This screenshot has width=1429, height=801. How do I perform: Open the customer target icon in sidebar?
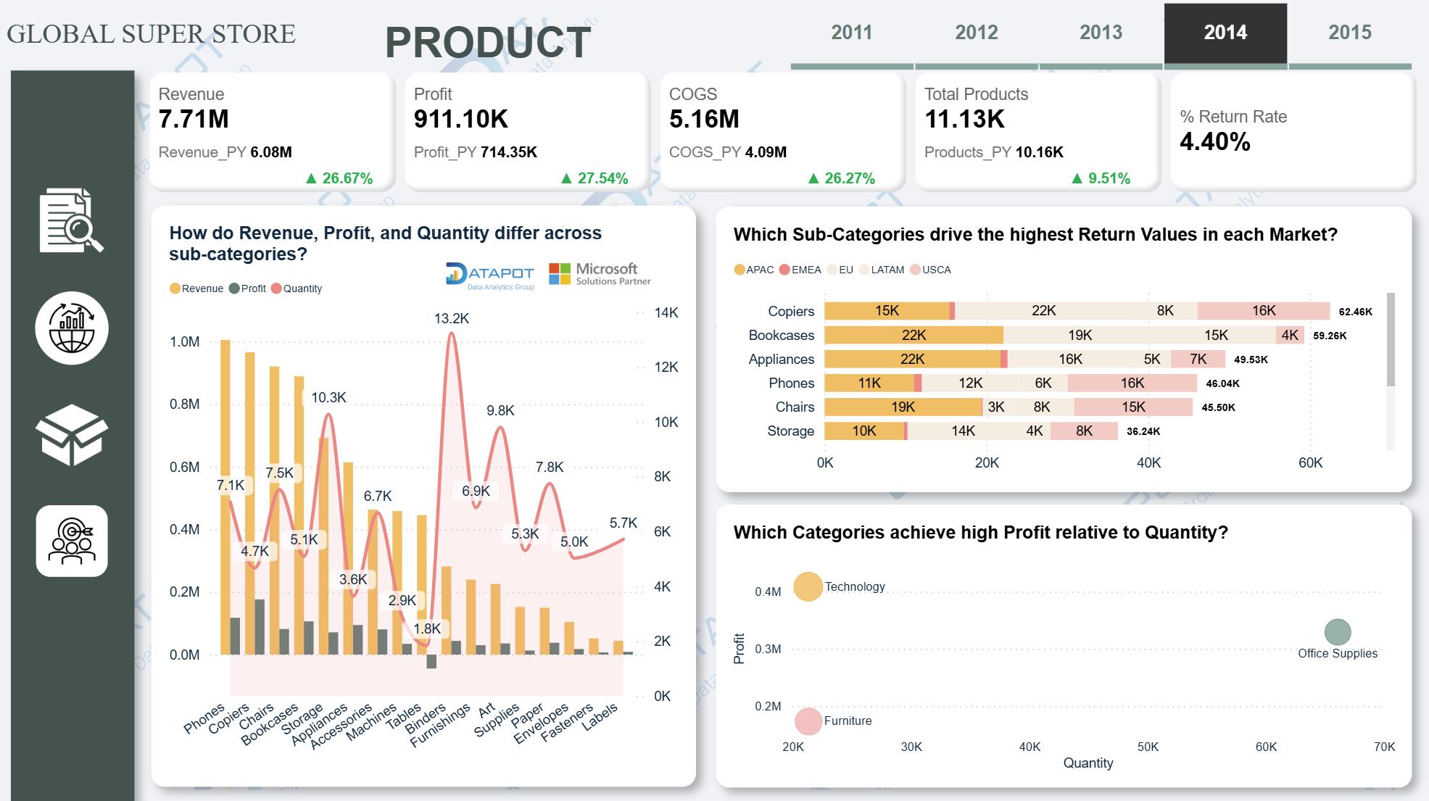(72, 541)
